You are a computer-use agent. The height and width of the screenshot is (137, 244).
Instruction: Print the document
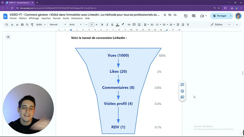22,24
